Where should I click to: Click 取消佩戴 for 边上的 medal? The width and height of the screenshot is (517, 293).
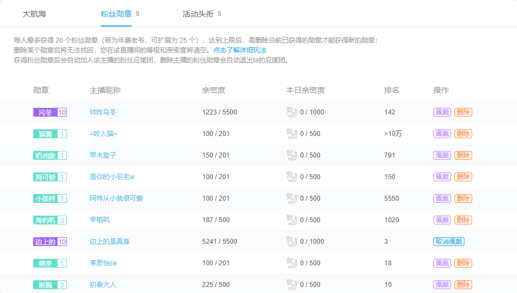pyautogui.click(x=449, y=242)
